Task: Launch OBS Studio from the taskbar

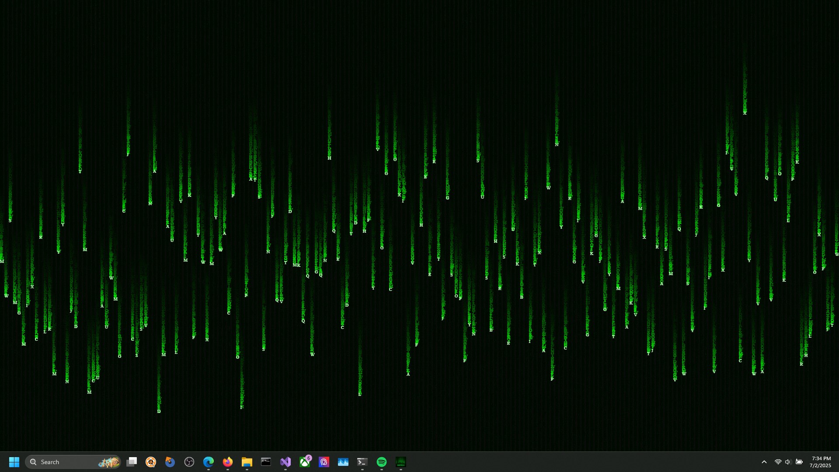Action: [189, 462]
